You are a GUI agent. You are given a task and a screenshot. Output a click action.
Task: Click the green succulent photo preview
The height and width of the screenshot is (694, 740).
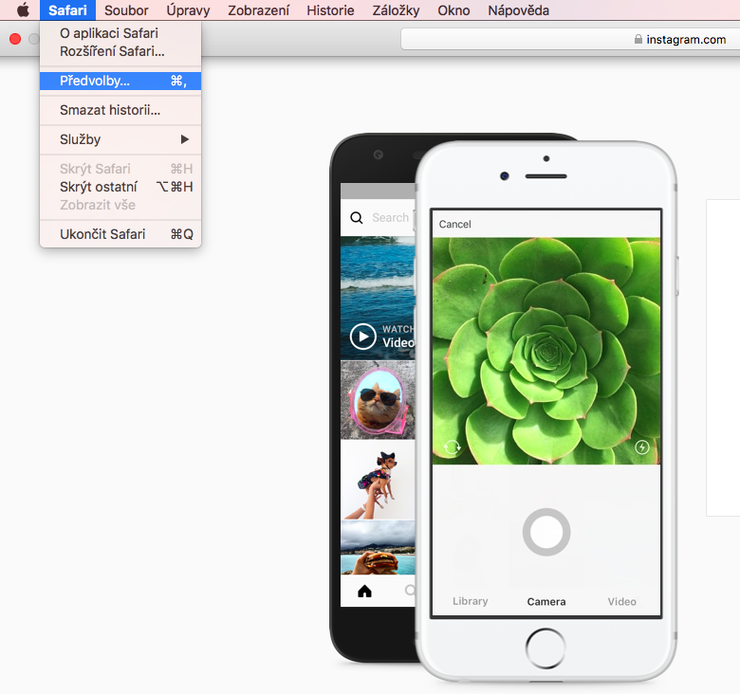point(546,351)
